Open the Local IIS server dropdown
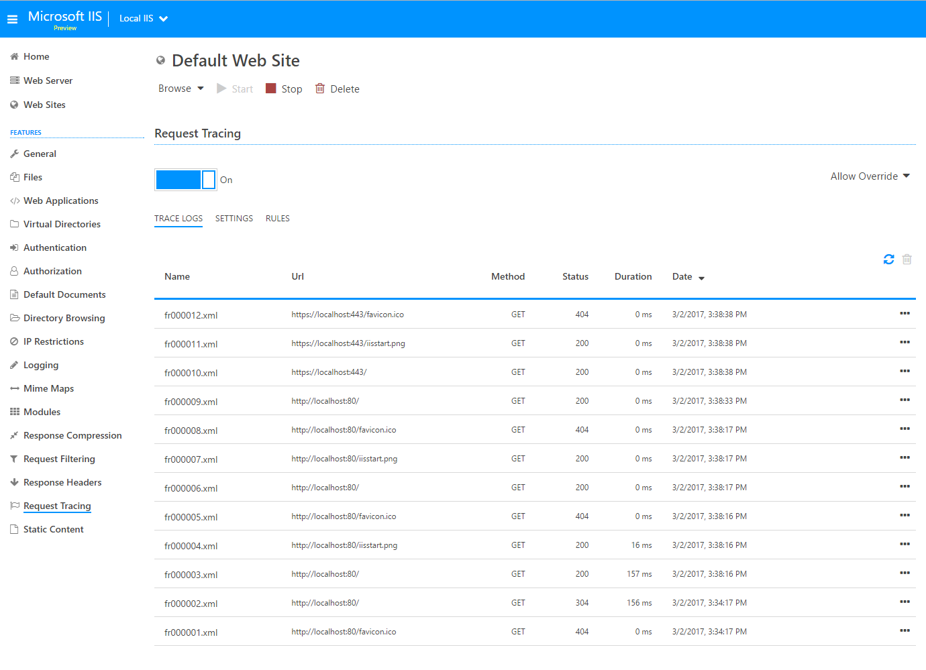The image size is (926, 670). click(x=144, y=19)
